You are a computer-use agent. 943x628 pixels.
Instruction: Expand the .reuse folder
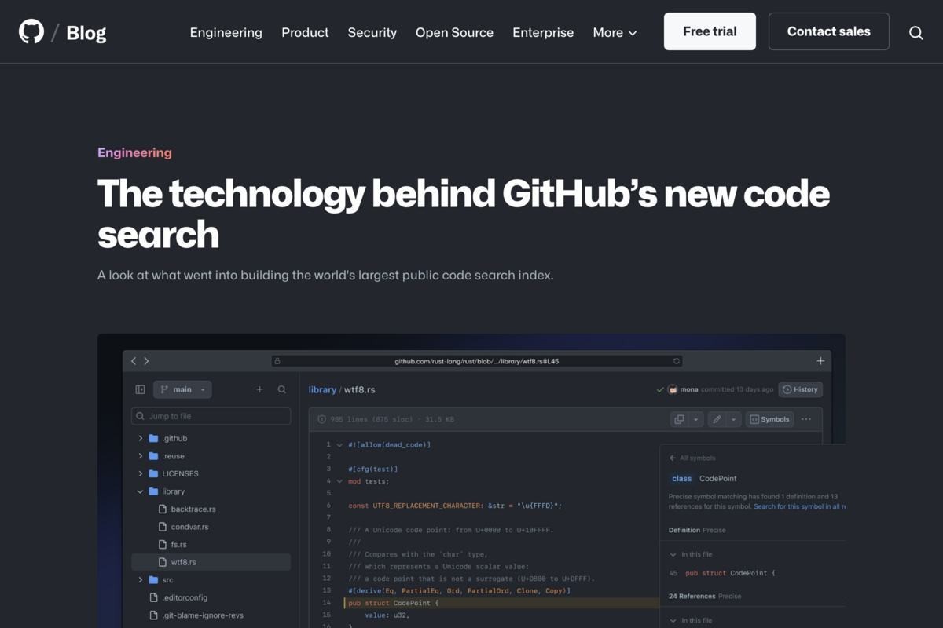point(141,456)
